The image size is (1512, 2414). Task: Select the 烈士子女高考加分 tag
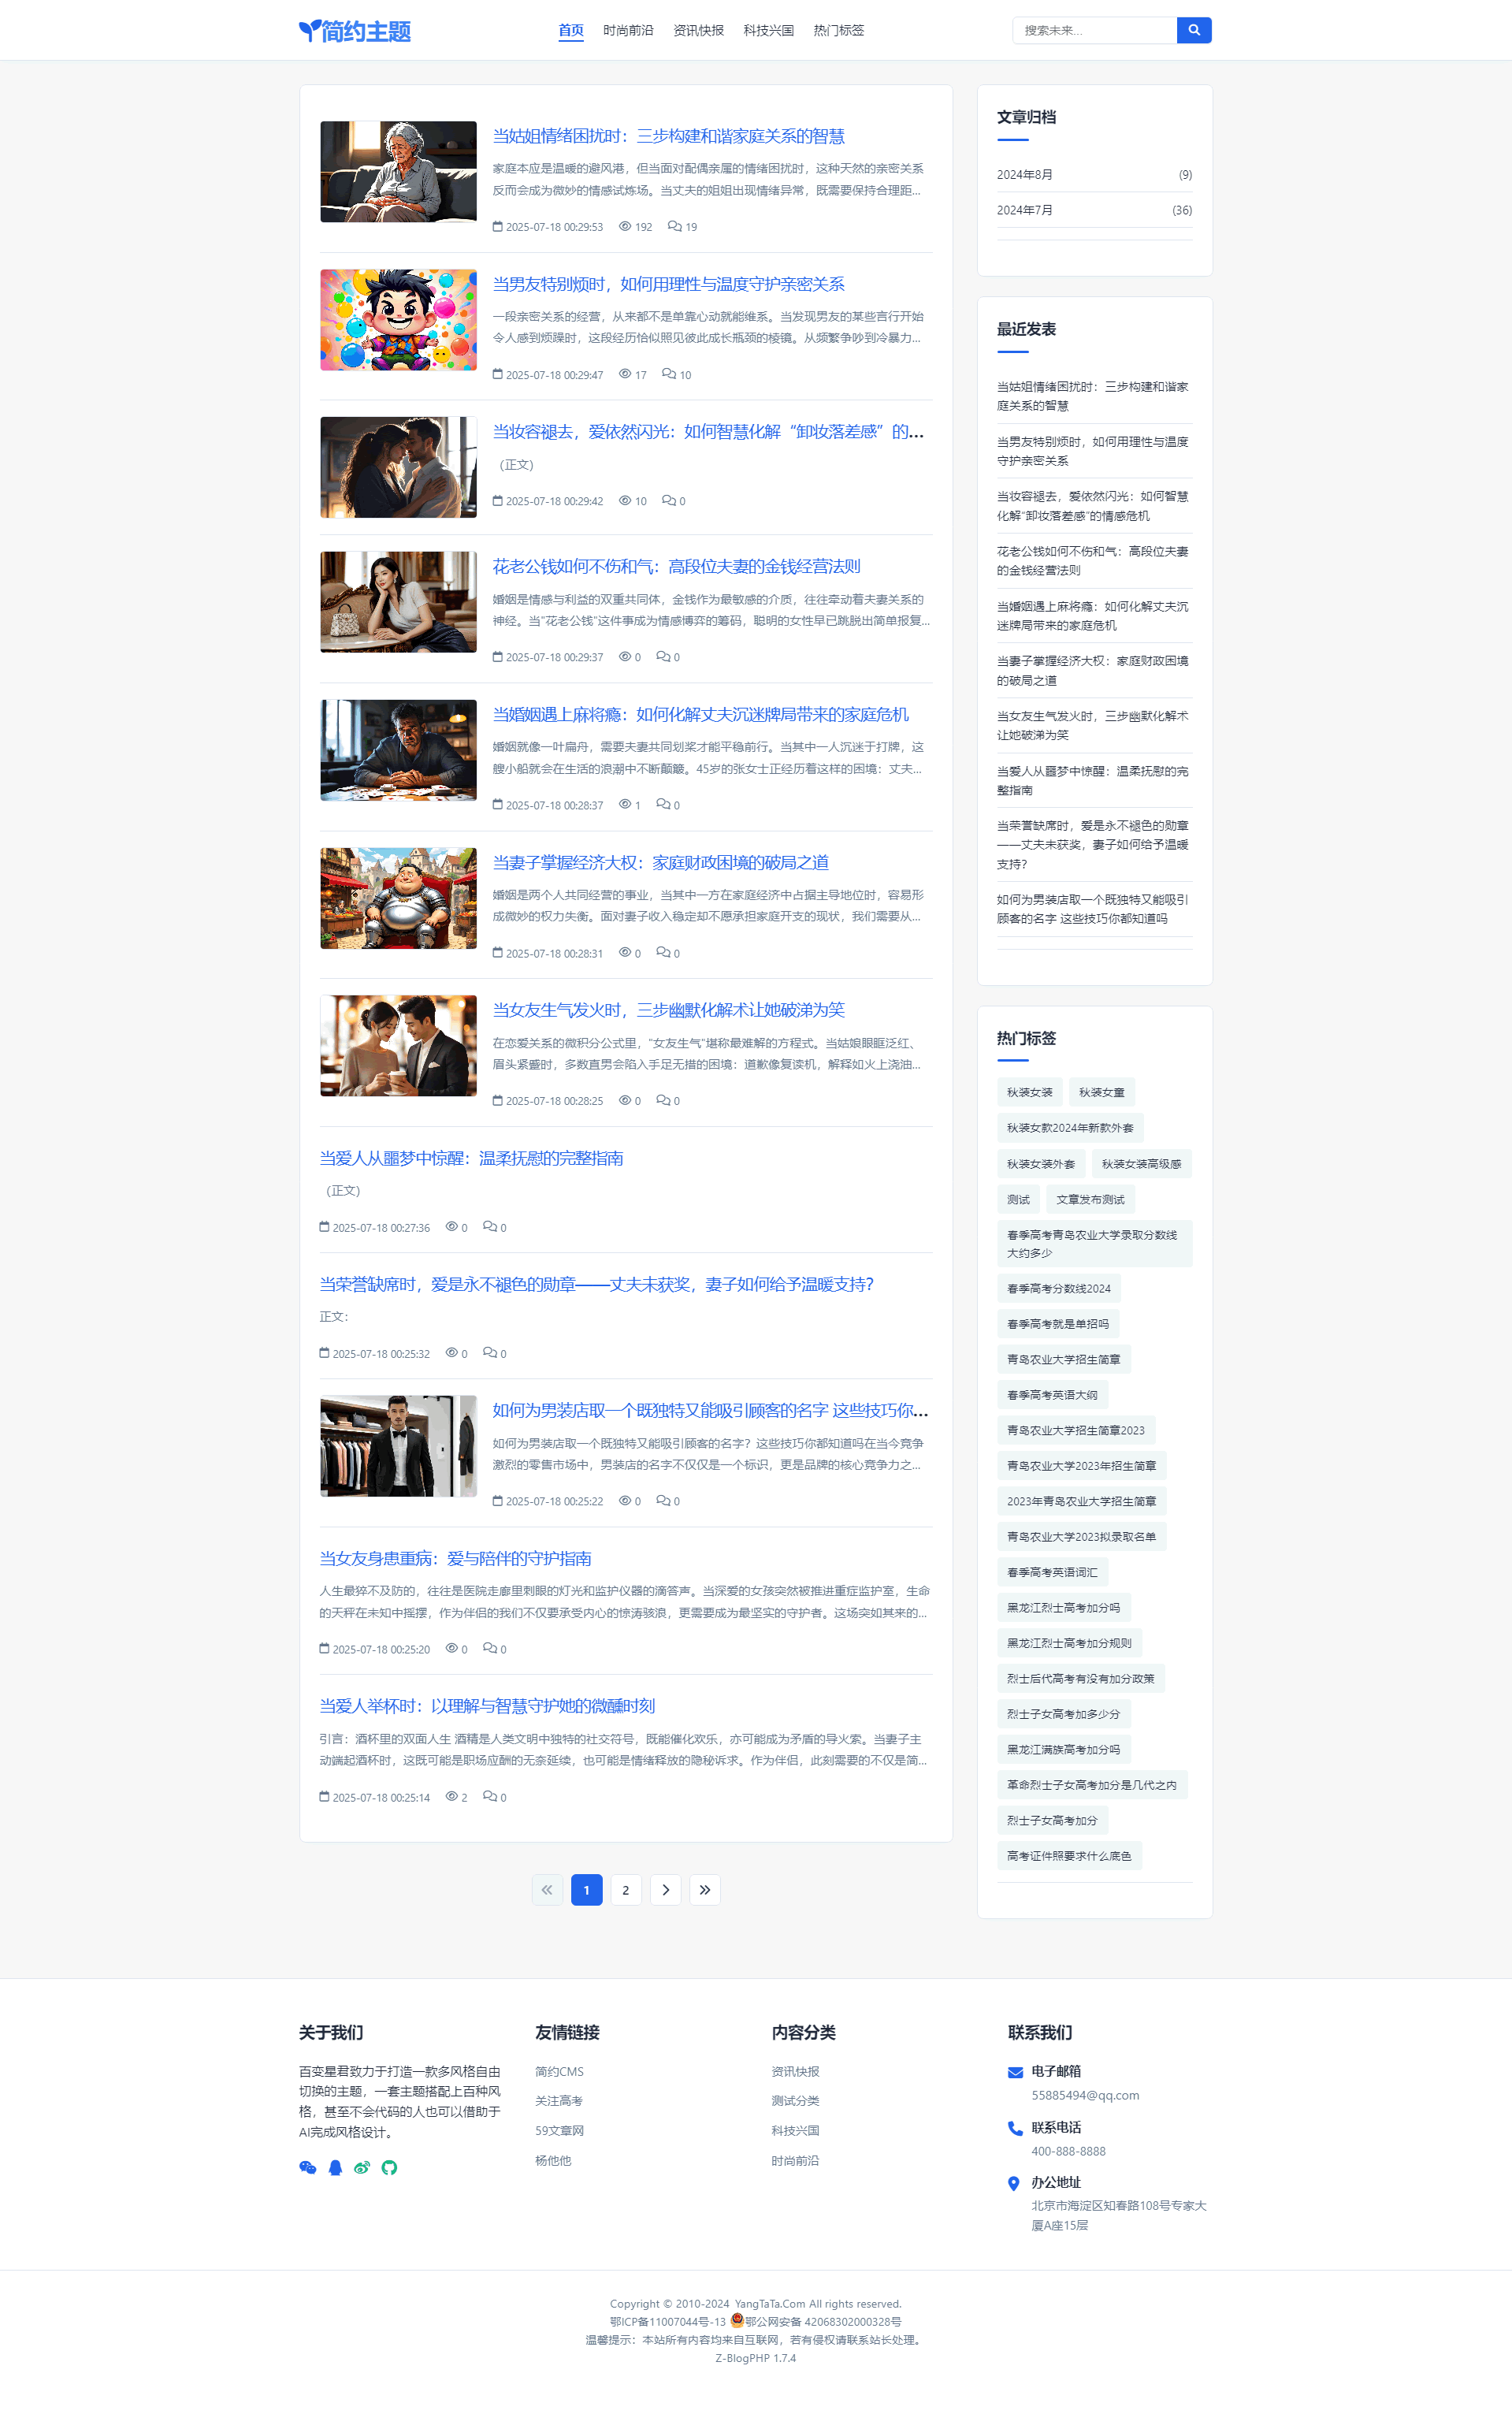click(x=1052, y=1820)
